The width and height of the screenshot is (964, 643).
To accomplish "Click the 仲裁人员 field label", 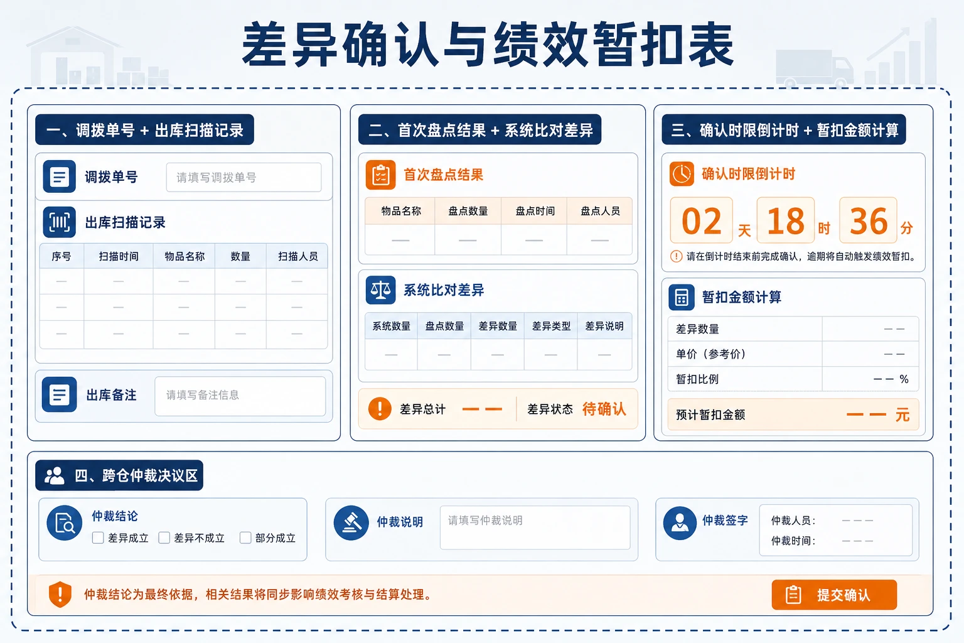I will tap(793, 520).
